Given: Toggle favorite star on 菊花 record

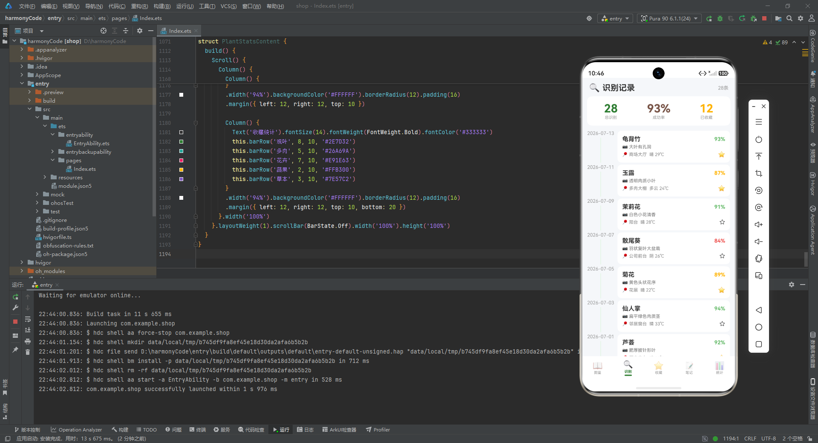Looking at the screenshot, I should pos(722,290).
